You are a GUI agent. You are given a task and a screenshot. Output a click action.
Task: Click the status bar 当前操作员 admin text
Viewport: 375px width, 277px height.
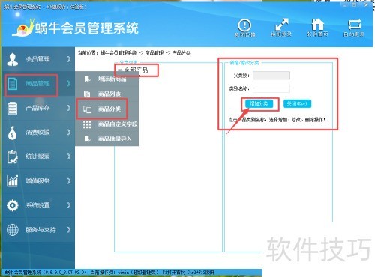(x=124, y=272)
